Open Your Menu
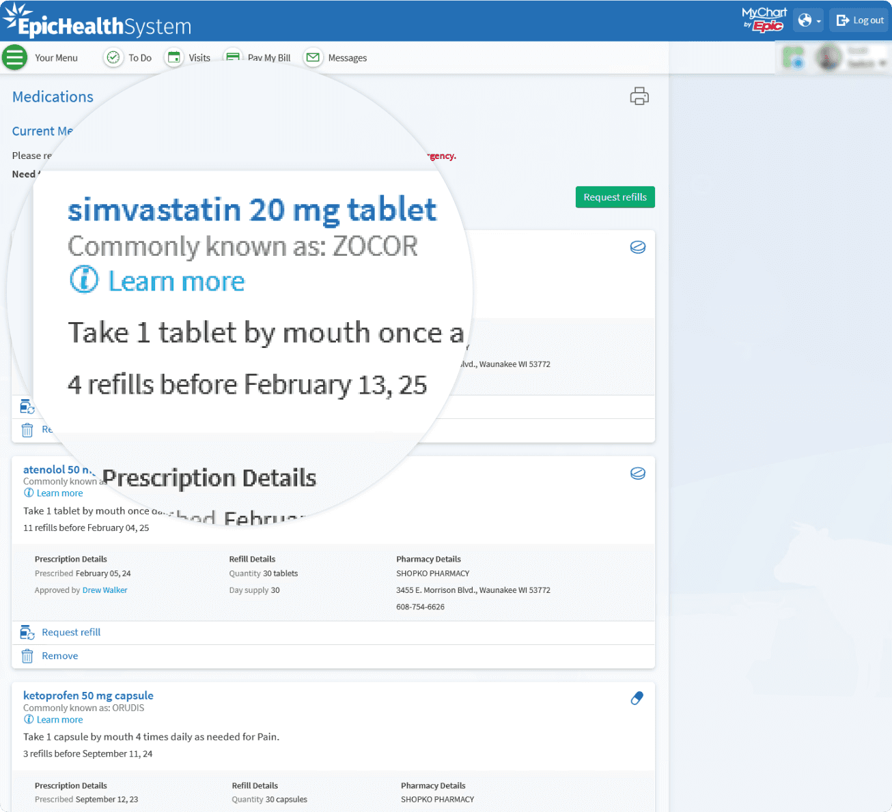 (x=56, y=58)
